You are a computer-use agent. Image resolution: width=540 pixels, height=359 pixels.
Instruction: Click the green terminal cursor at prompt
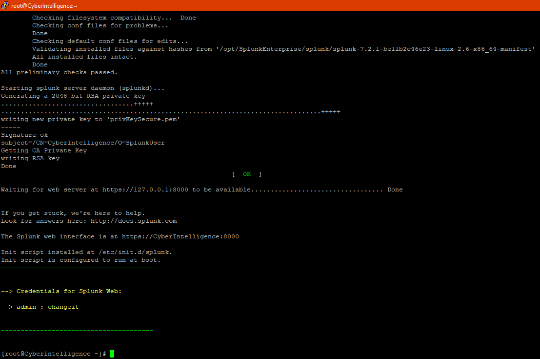coord(112,354)
